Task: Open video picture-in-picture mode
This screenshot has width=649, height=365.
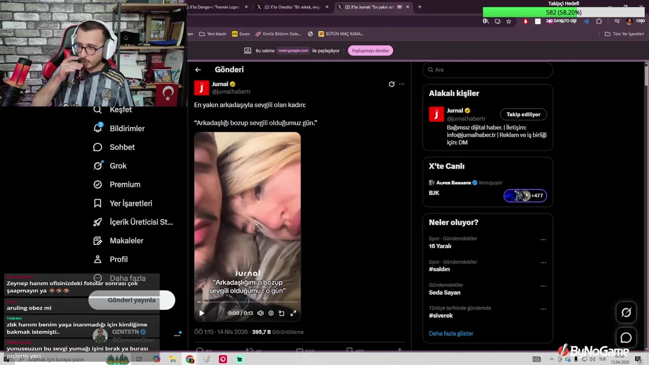Action: pyautogui.click(x=281, y=313)
